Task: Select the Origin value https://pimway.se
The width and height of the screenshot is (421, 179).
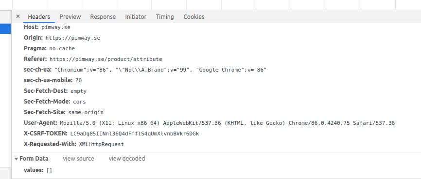Action: [x=73, y=38]
